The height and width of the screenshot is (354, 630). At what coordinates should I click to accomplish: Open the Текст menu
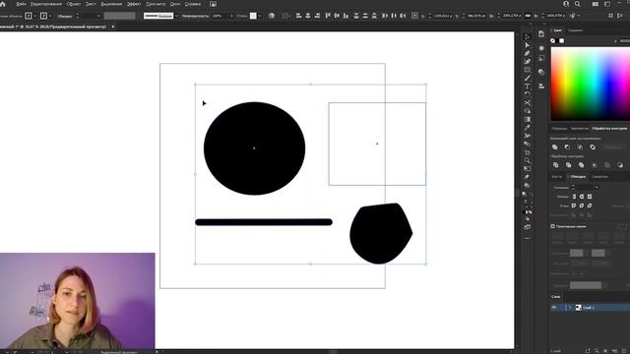(91, 4)
